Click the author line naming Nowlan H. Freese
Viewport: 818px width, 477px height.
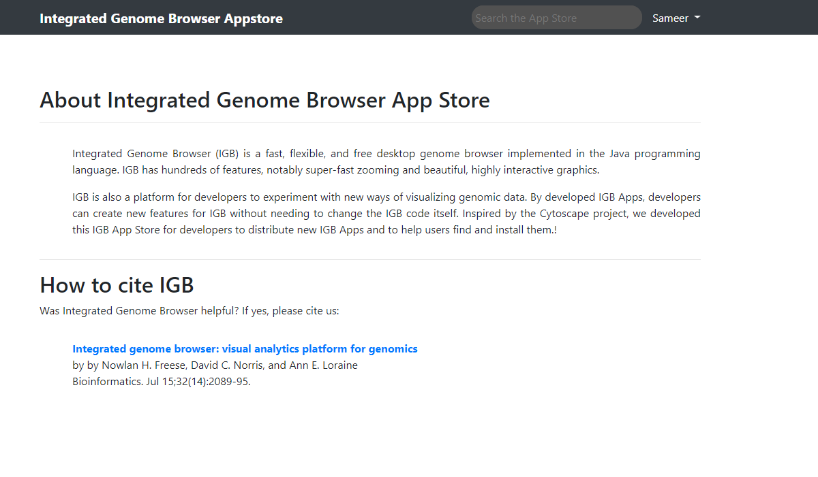point(215,365)
